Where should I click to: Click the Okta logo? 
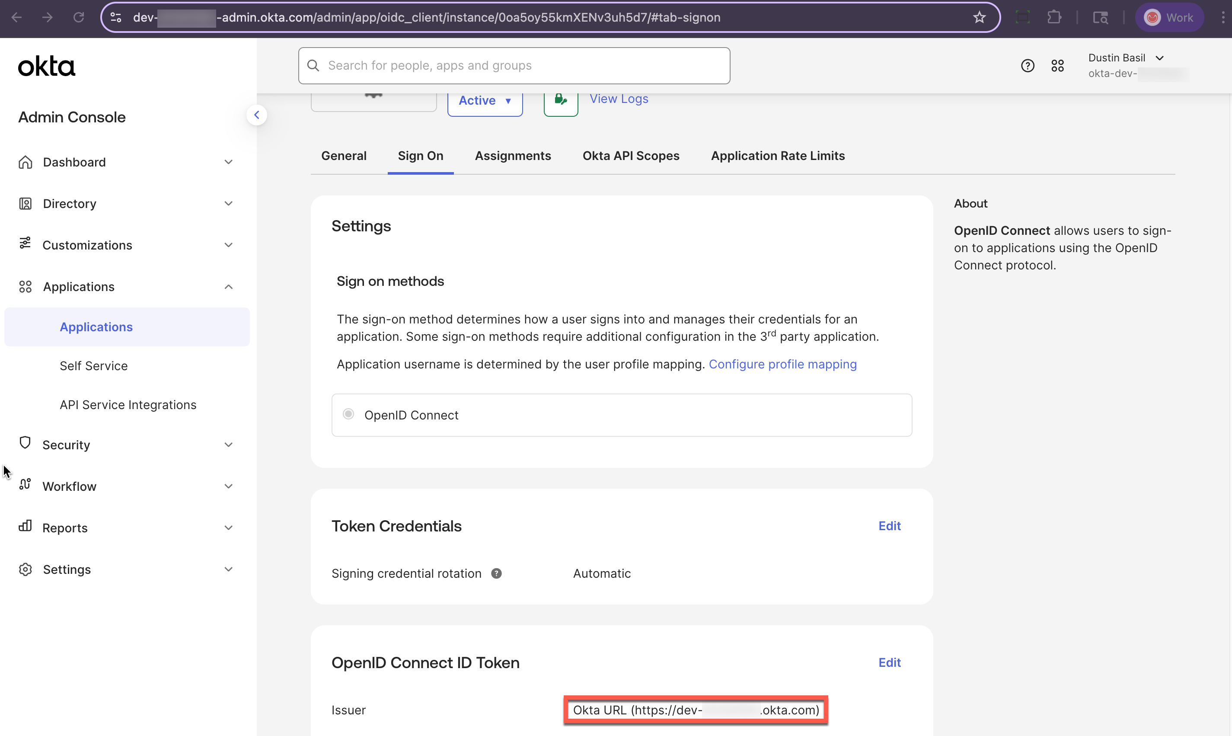pyautogui.click(x=46, y=65)
